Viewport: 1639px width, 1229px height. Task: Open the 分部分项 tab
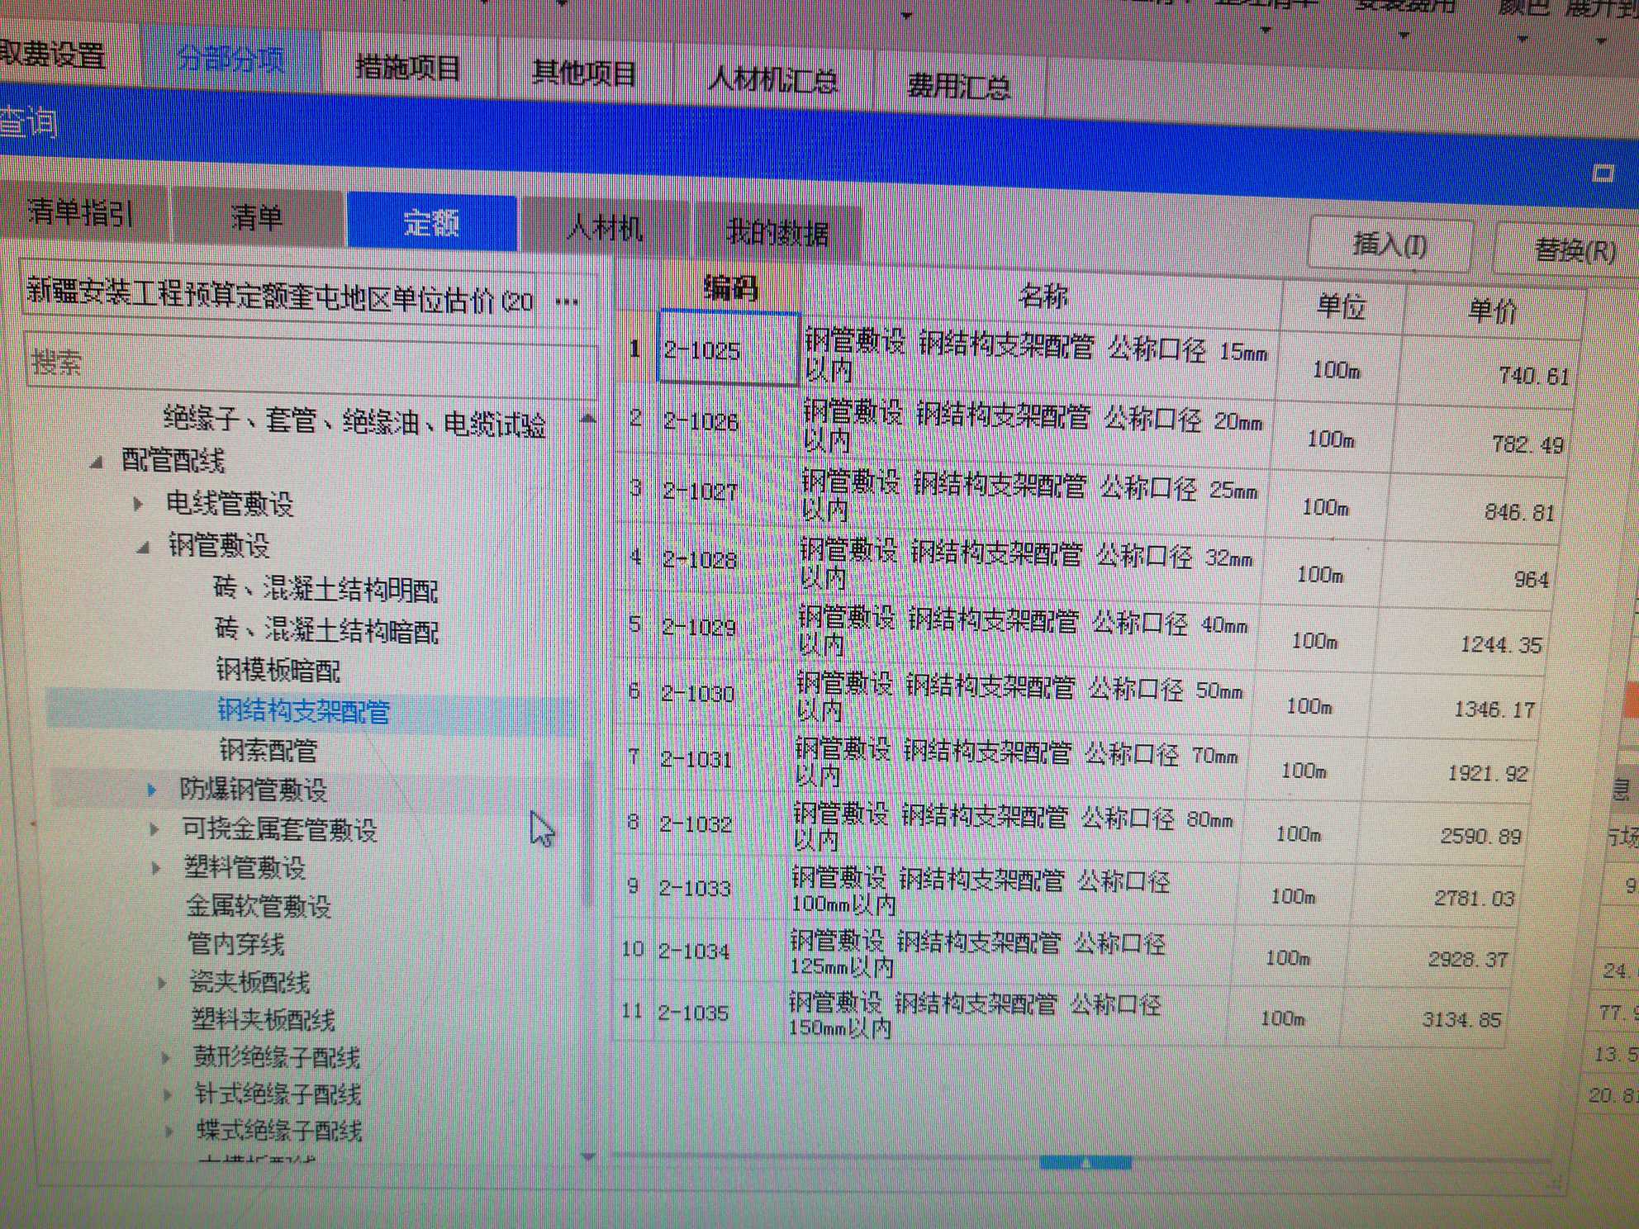[x=230, y=59]
